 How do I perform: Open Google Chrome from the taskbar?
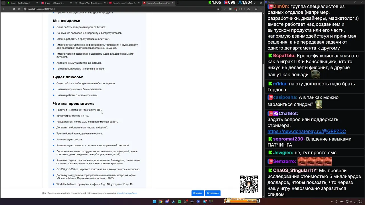[x=161, y=202]
